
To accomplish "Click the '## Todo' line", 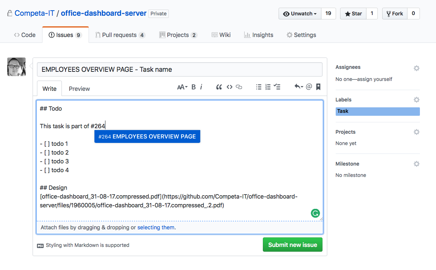I will coord(51,108).
